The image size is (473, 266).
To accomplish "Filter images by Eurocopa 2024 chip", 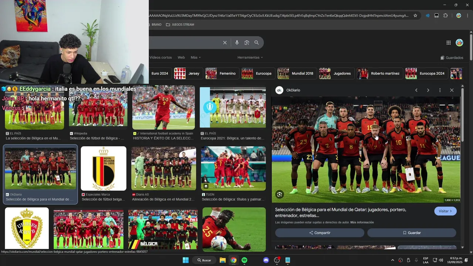I will (426, 74).
